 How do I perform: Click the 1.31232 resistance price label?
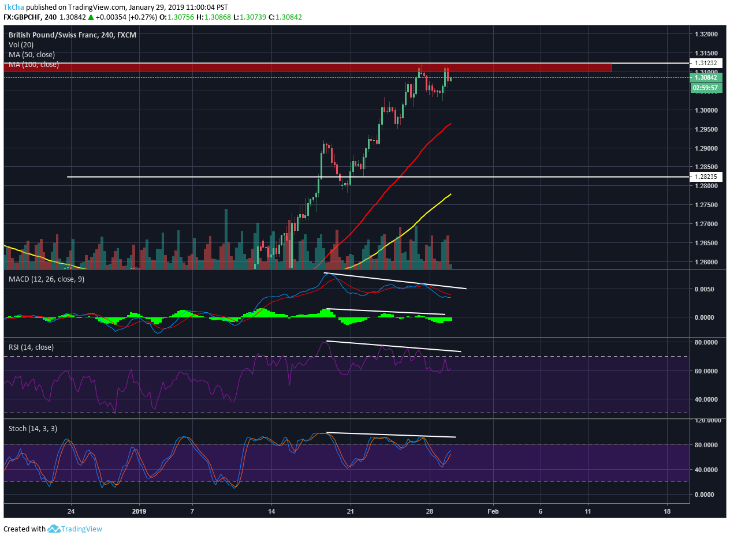point(706,63)
